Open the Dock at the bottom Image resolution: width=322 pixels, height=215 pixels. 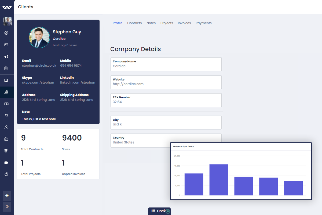tap(159, 211)
